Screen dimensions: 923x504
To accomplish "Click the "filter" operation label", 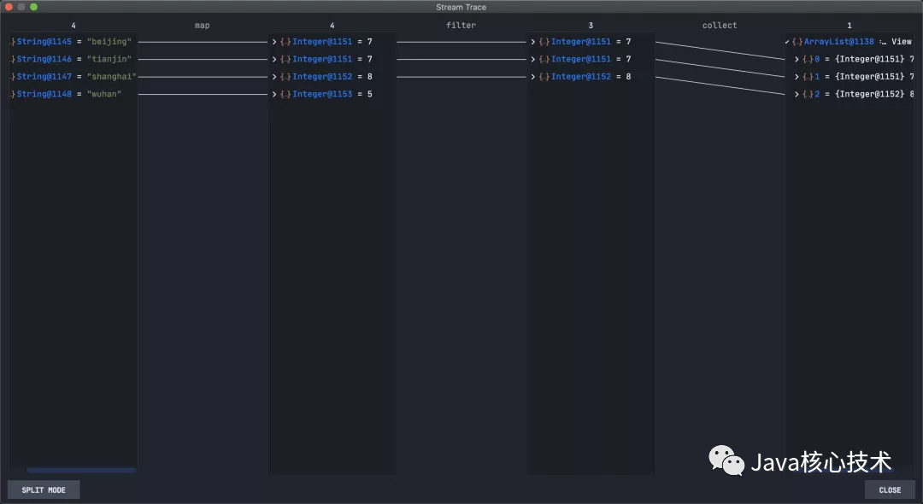I will (461, 26).
